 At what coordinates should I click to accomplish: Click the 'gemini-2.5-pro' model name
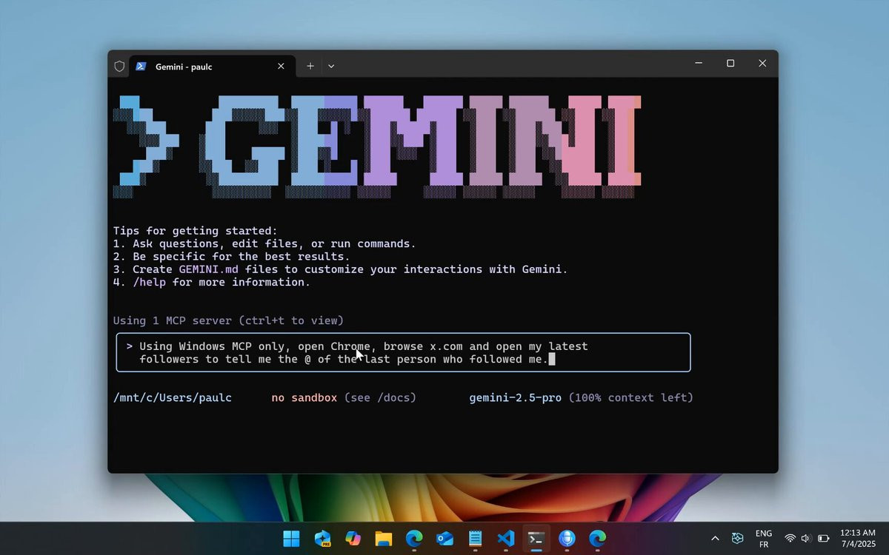(x=515, y=397)
